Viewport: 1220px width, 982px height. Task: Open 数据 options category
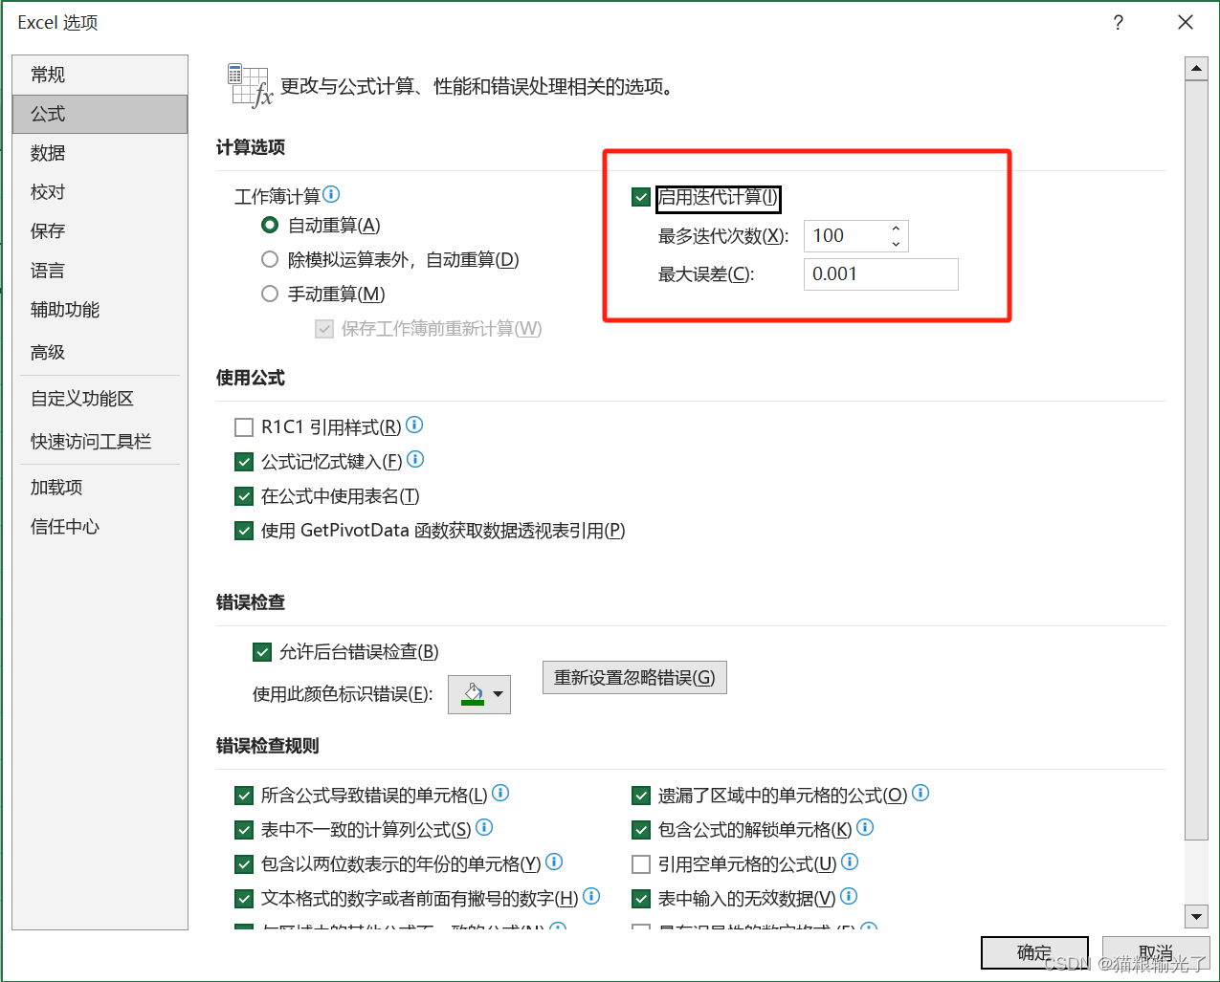(x=100, y=153)
